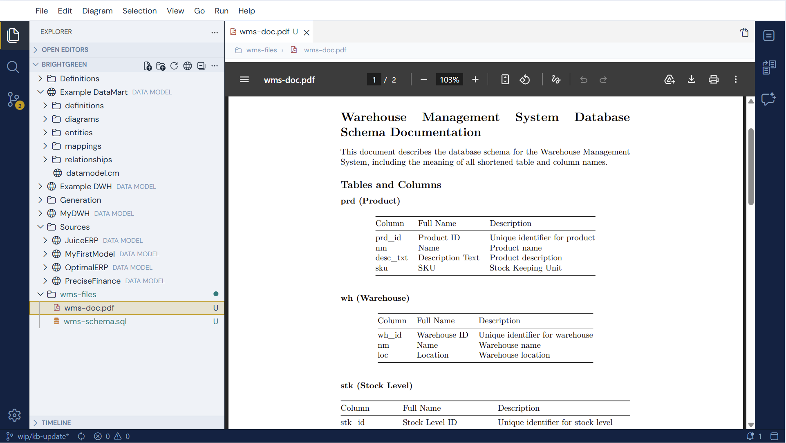
Task: Click the PDF download icon
Action: [692, 80]
